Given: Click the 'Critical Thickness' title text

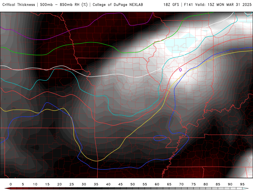Looking at the screenshot, I should tap(19, 5).
